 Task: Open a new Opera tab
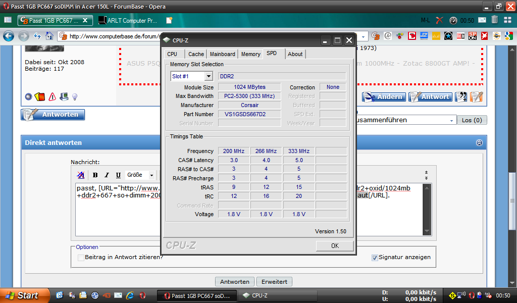[x=169, y=20]
